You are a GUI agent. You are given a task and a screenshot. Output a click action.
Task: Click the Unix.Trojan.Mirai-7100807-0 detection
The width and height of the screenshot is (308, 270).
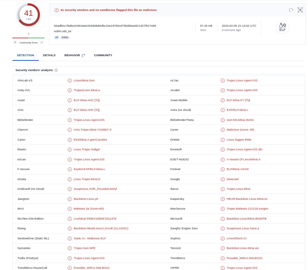point(93,130)
